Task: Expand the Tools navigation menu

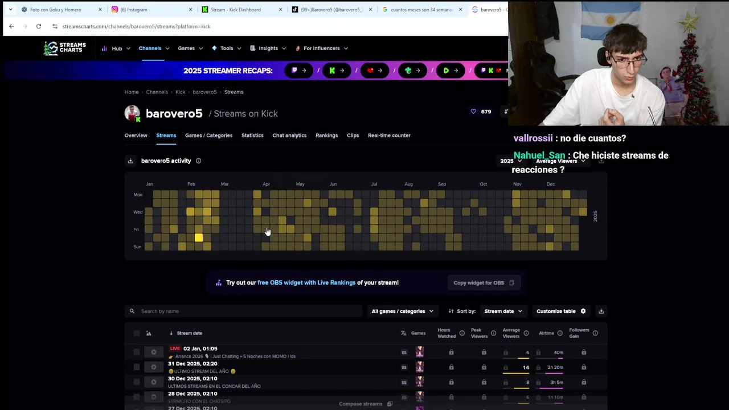Action: click(227, 48)
